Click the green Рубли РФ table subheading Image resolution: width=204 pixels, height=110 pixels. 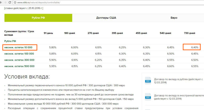10,41
